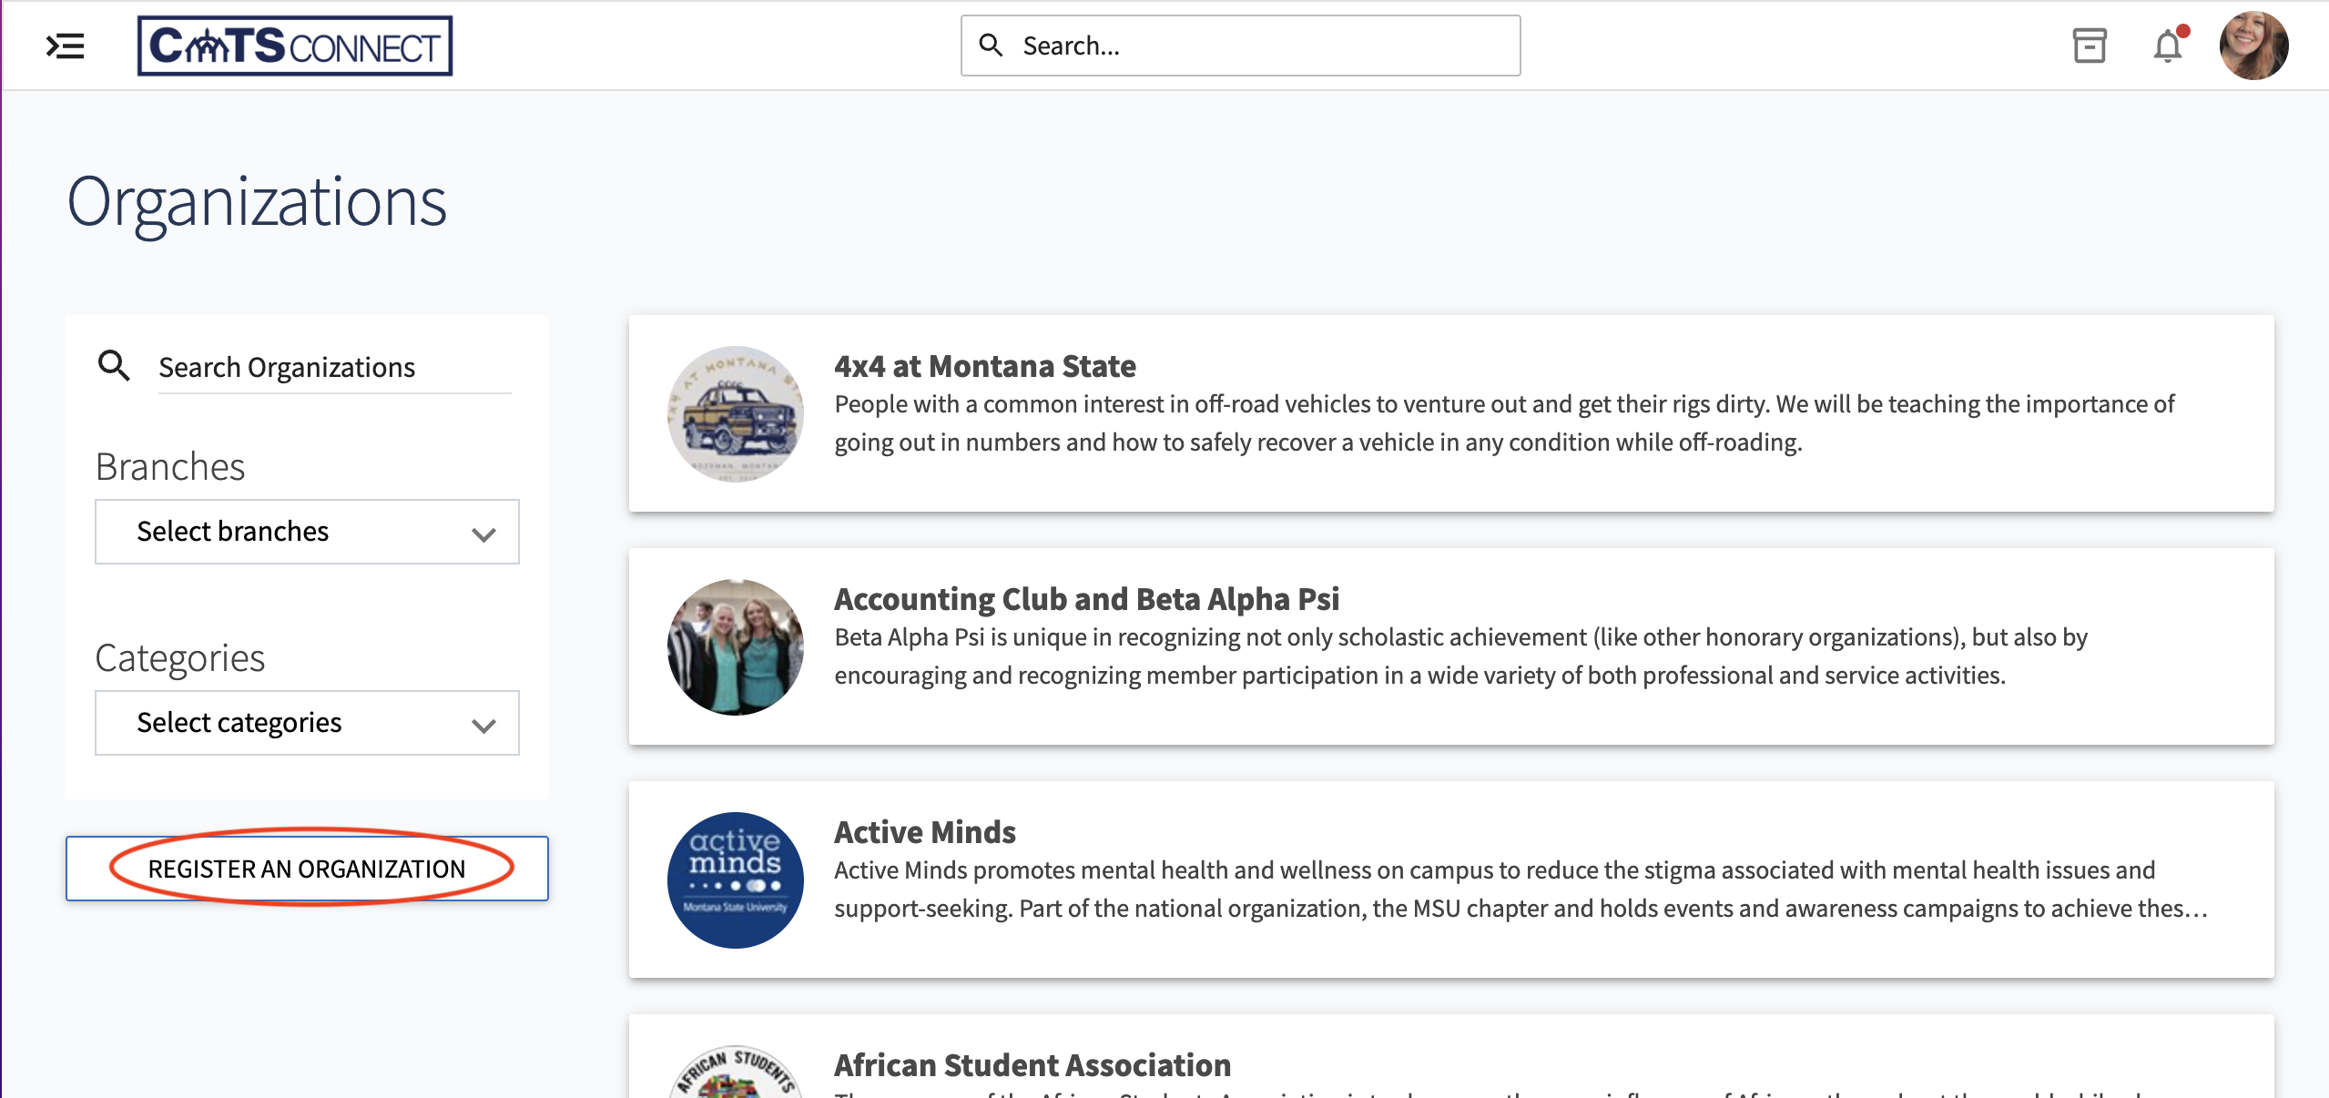Click the hamburger menu icon

(x=64, y=45)
